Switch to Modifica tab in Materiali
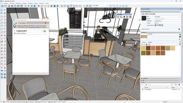The image size is (183, 103). tap(150, 42)
